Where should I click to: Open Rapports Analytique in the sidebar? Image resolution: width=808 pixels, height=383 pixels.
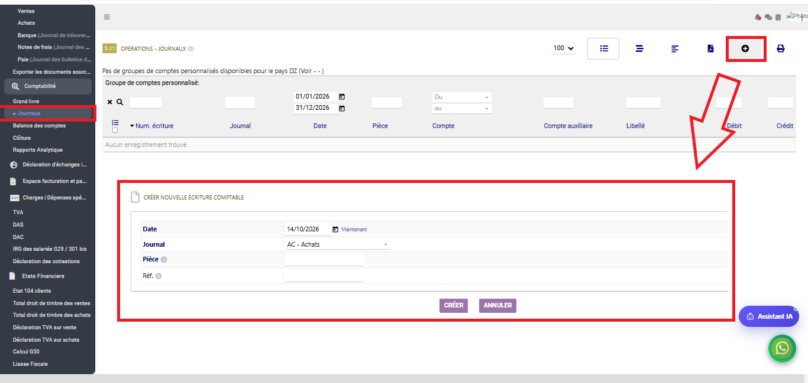38,150
